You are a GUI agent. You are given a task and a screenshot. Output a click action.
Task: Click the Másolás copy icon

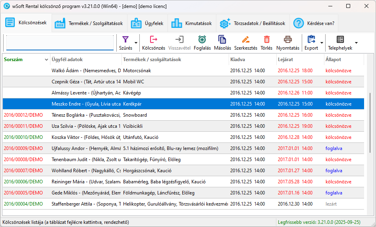pos(222,39)
